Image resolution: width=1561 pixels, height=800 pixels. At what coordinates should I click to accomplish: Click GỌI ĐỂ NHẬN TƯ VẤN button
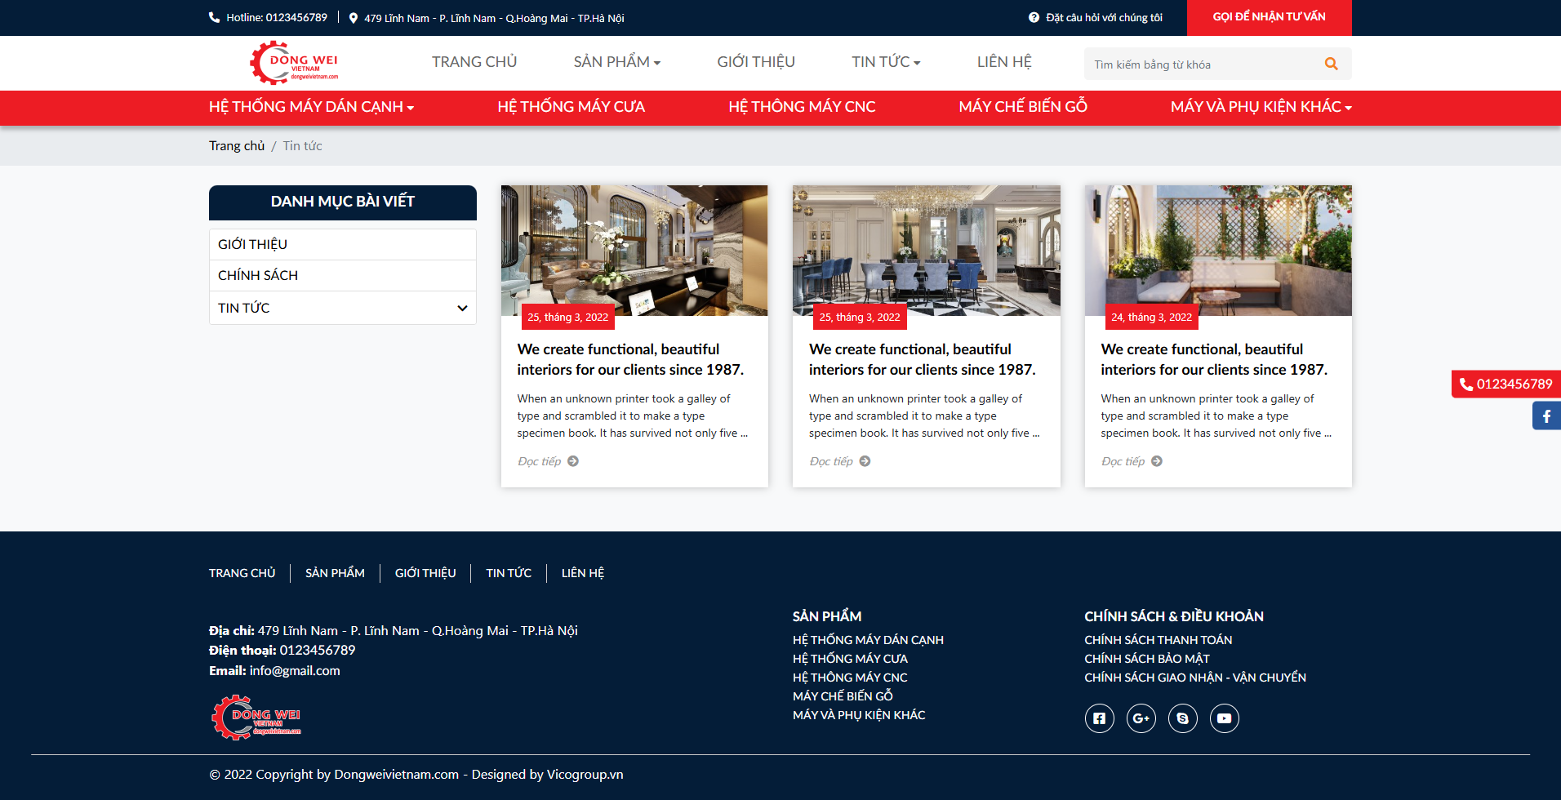click(x=1269, y=17)
